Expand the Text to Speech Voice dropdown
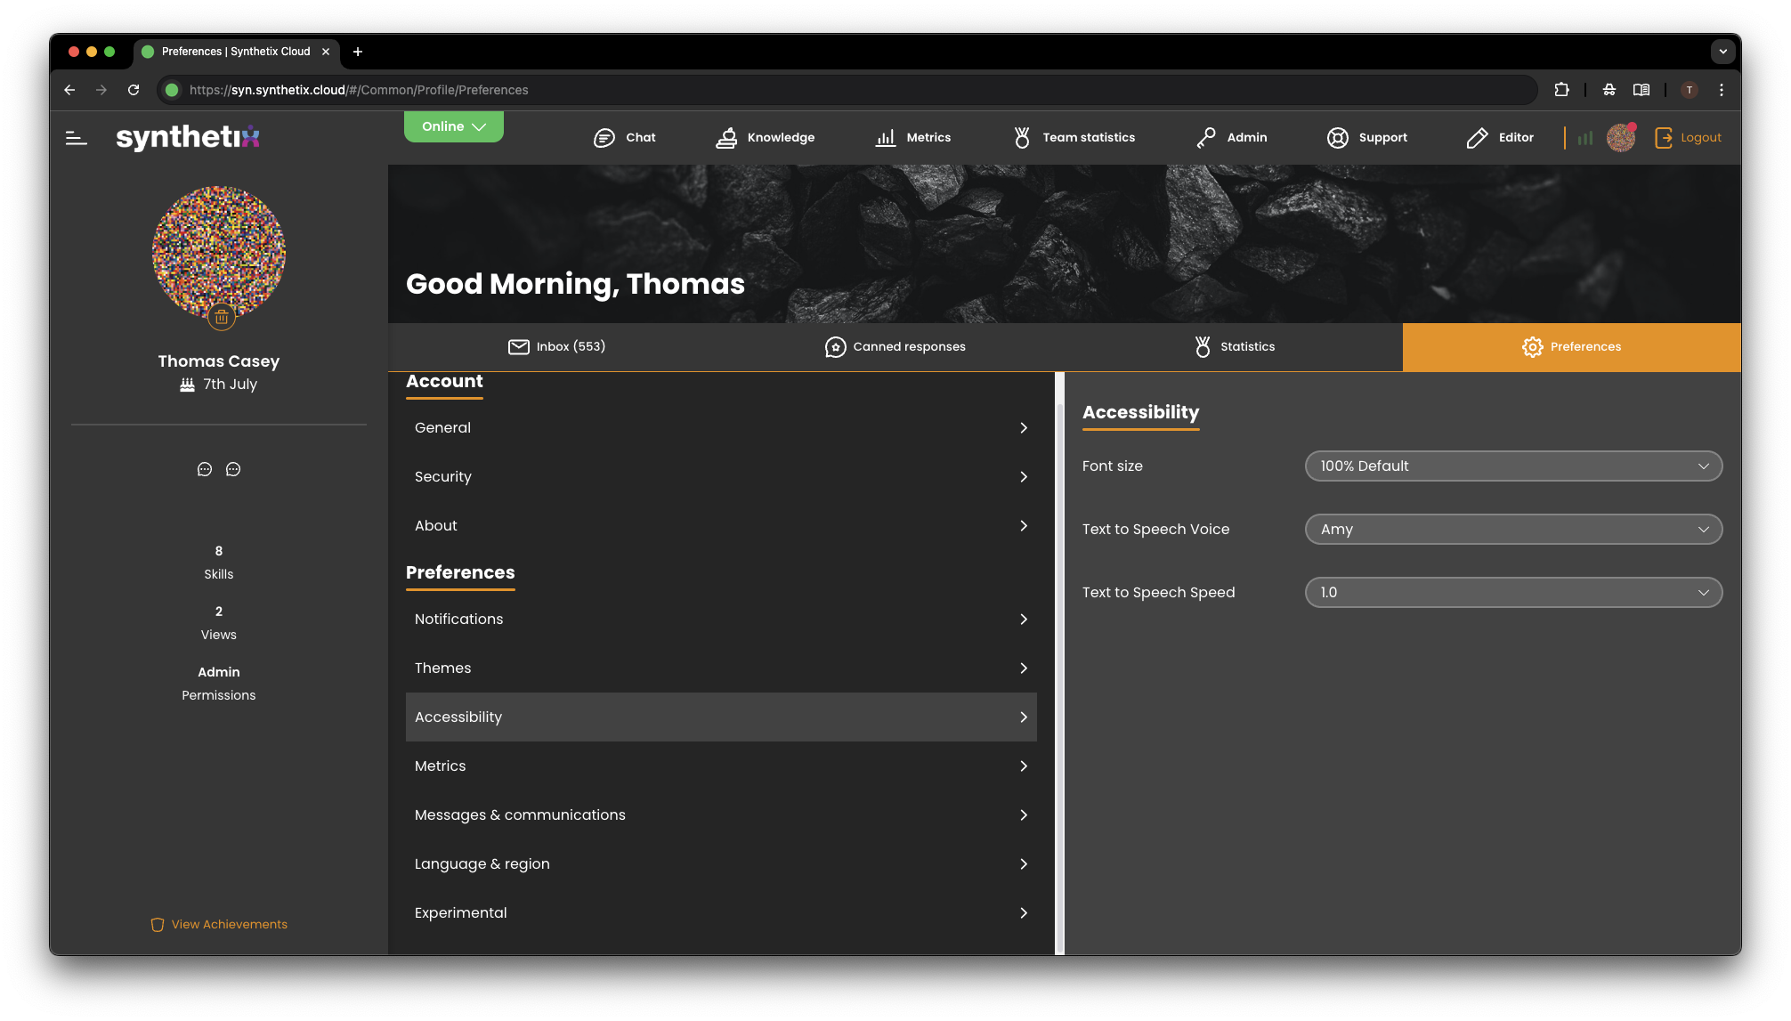The height and width of the screenshot is (1021, 1791). coord(1513,530)
